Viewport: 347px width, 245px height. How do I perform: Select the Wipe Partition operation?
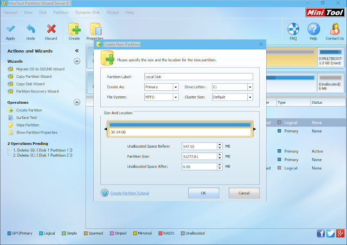tap(28, 125)
